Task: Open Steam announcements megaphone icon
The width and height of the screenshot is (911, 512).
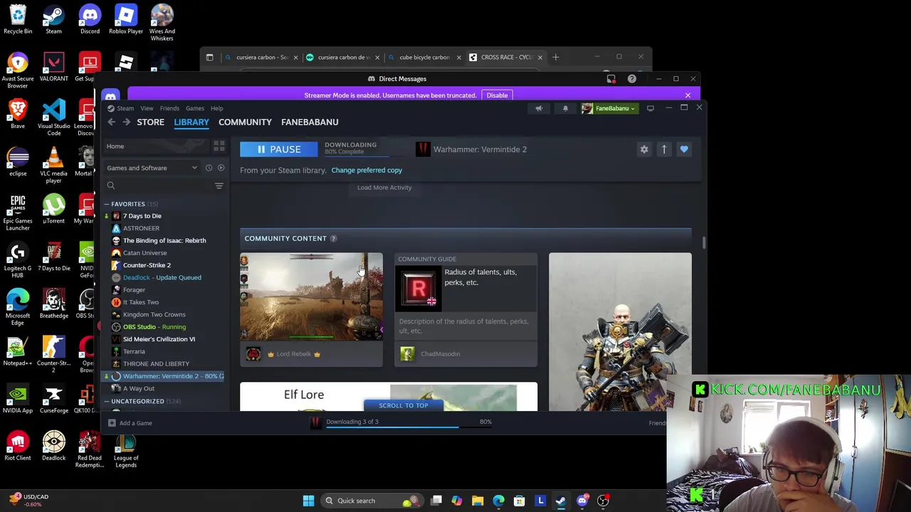Action: [539, 109]
